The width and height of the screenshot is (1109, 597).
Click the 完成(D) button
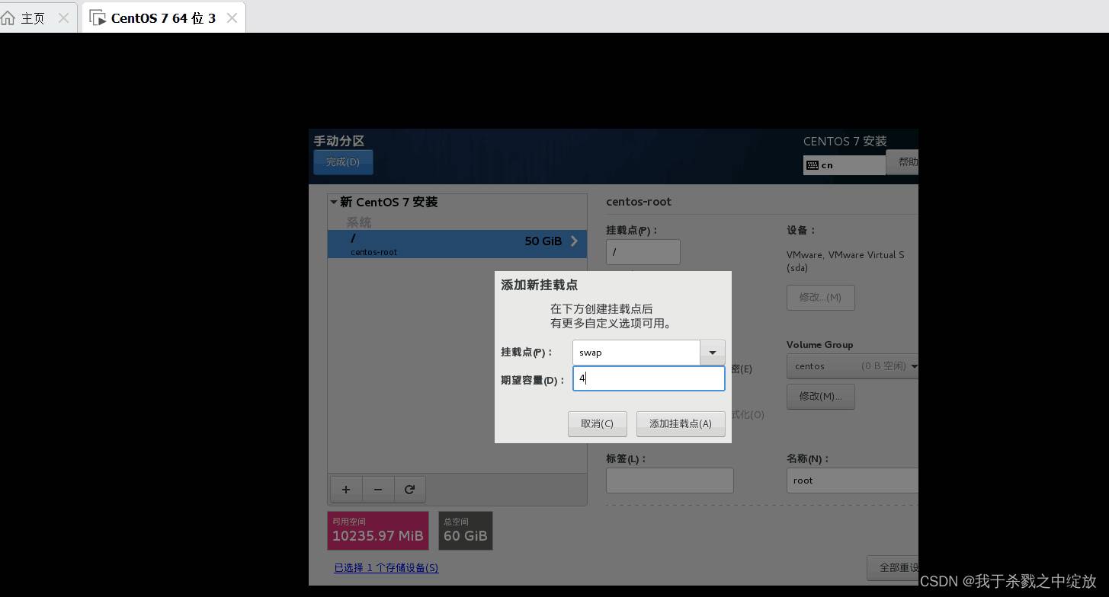click(x=342, y=161)
